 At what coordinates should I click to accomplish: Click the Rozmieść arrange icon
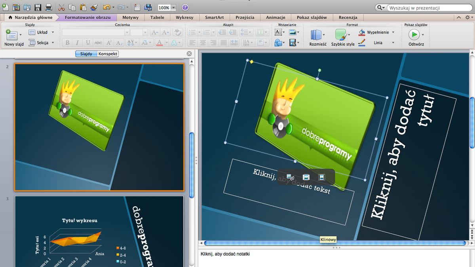point(316,35)
